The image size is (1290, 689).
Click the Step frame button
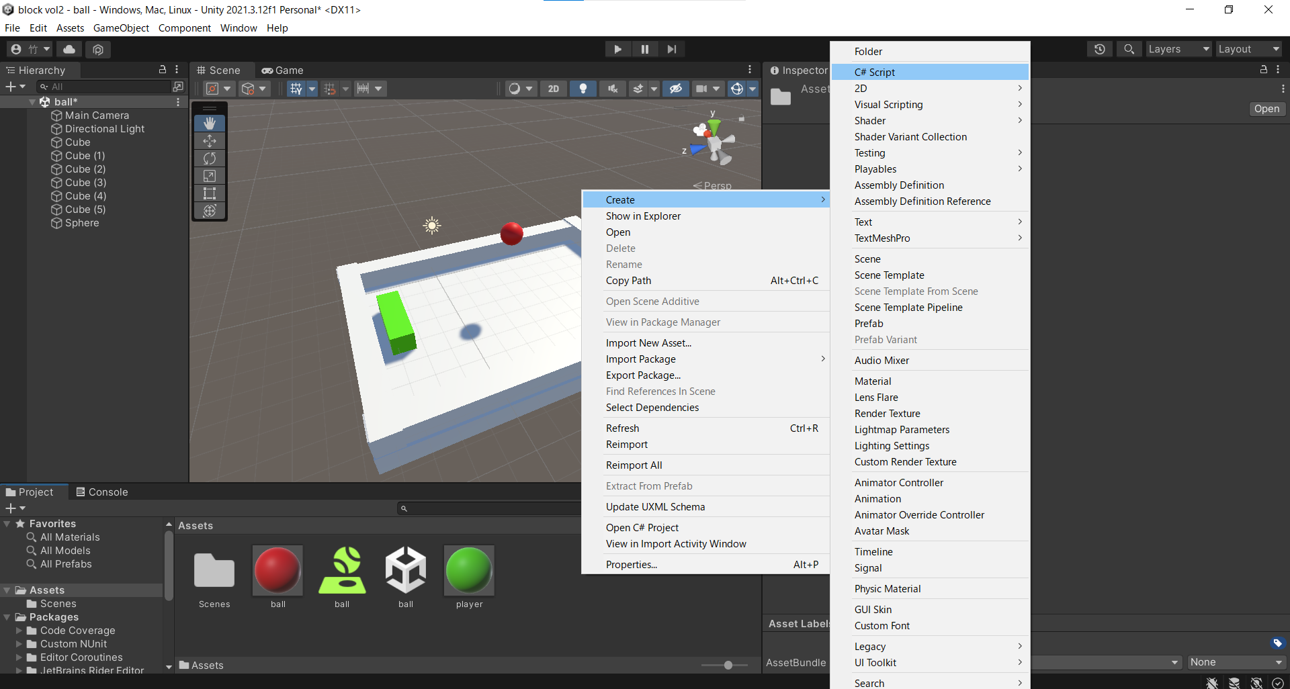[671, 49]
